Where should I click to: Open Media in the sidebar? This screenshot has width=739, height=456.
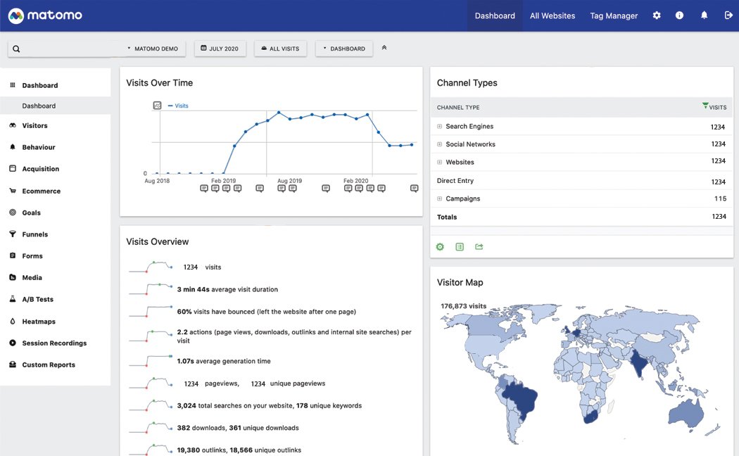tap(32, 278)
